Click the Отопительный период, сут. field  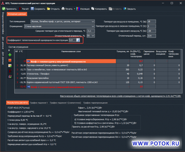click(x=151, y=36)
